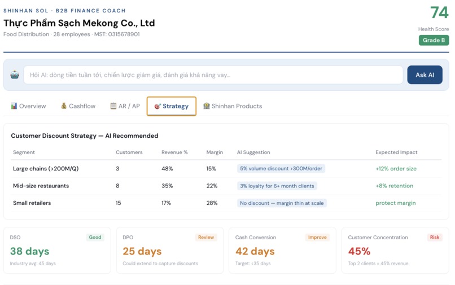Click the 25 days DPO value

coord(142,251)
